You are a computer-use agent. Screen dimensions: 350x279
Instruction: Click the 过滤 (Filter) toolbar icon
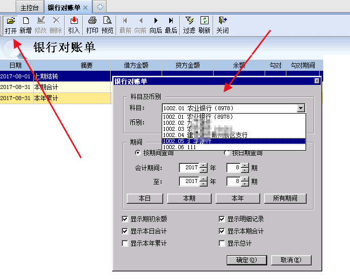coord(189,25)
